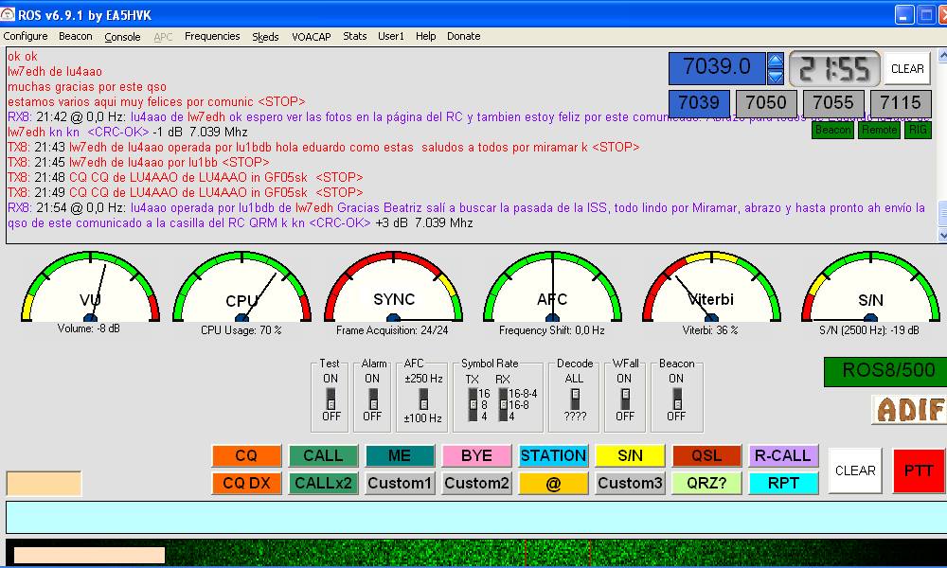
Task: Click the ROS8/500 mode button
Action: point(885,371)
